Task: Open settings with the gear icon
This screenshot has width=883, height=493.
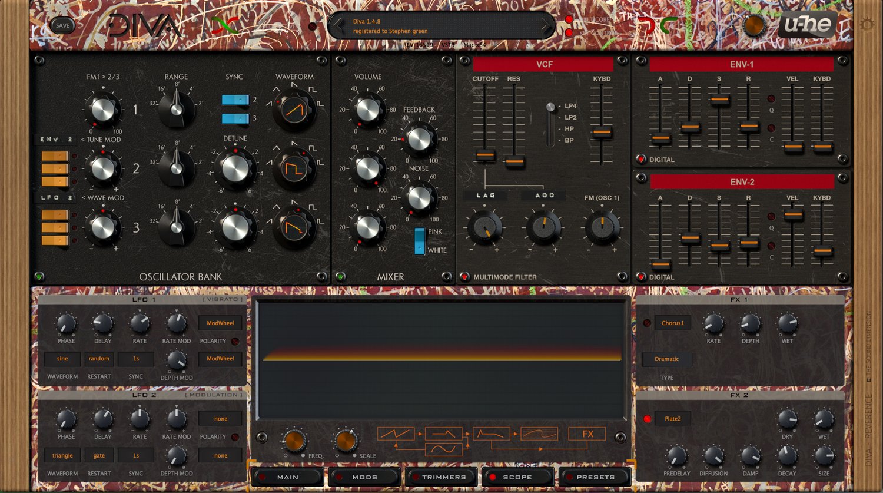Action: [x=867, y=25]
